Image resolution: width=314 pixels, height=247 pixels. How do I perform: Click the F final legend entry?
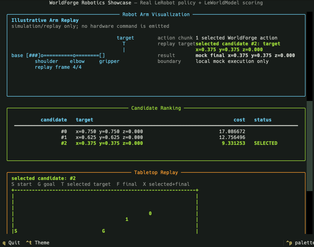coord(127,184)
